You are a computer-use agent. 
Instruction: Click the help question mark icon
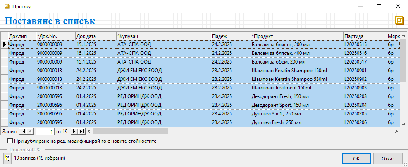(7, 158)
